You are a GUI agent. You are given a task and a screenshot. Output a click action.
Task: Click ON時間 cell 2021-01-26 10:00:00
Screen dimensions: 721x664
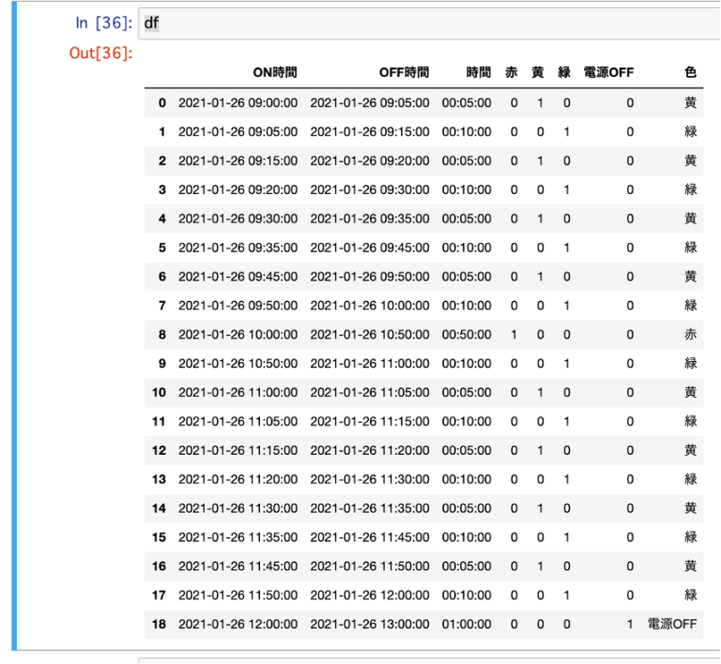(x=238, y=335)
